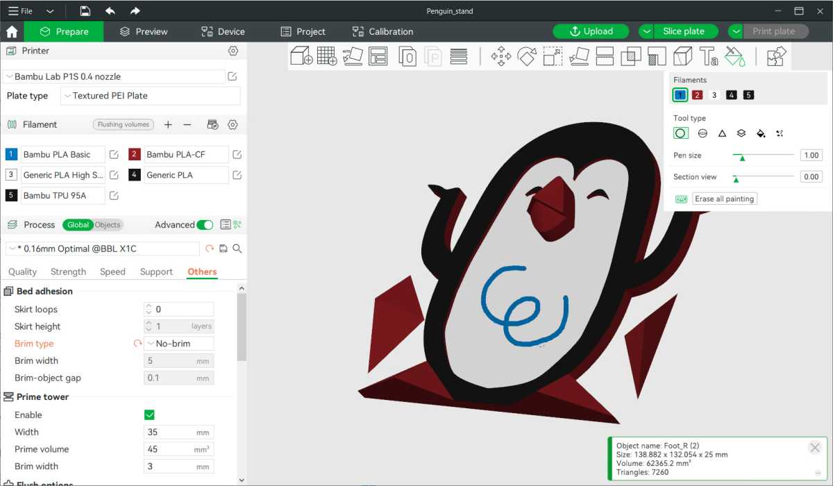
Task: Expand the Slice plate options arrow
Action: coord(646,31)
